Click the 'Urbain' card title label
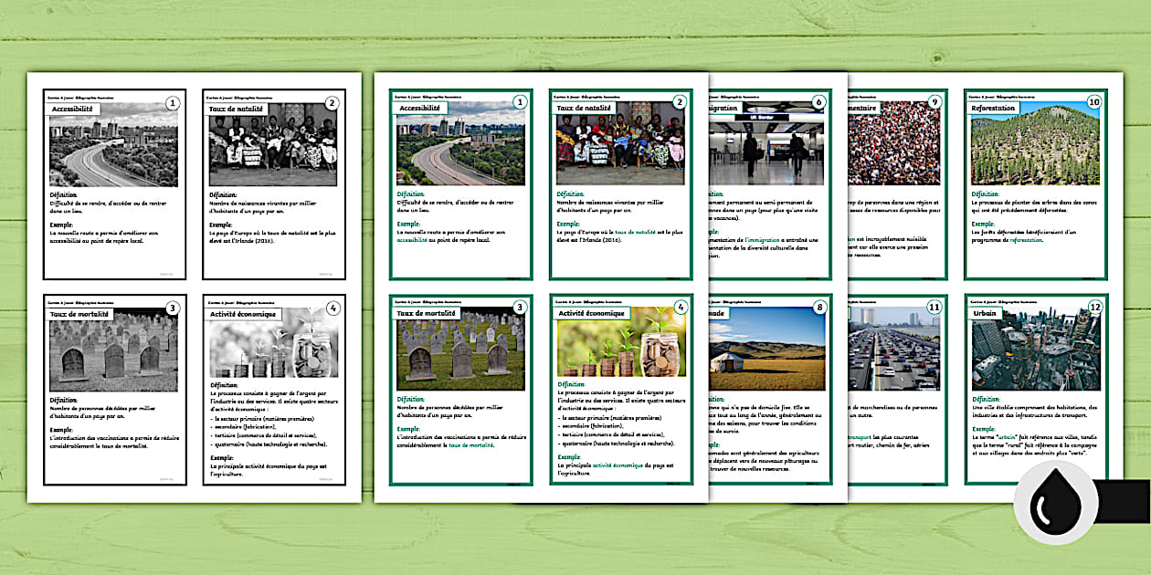Image resolution: width=1151 pixels, height=575 pixels. pos(987,312)
